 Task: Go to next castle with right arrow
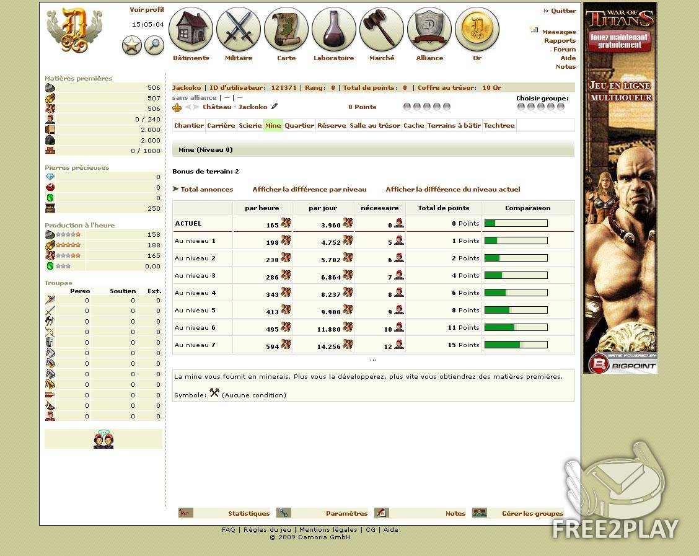(x=197, y=107)
